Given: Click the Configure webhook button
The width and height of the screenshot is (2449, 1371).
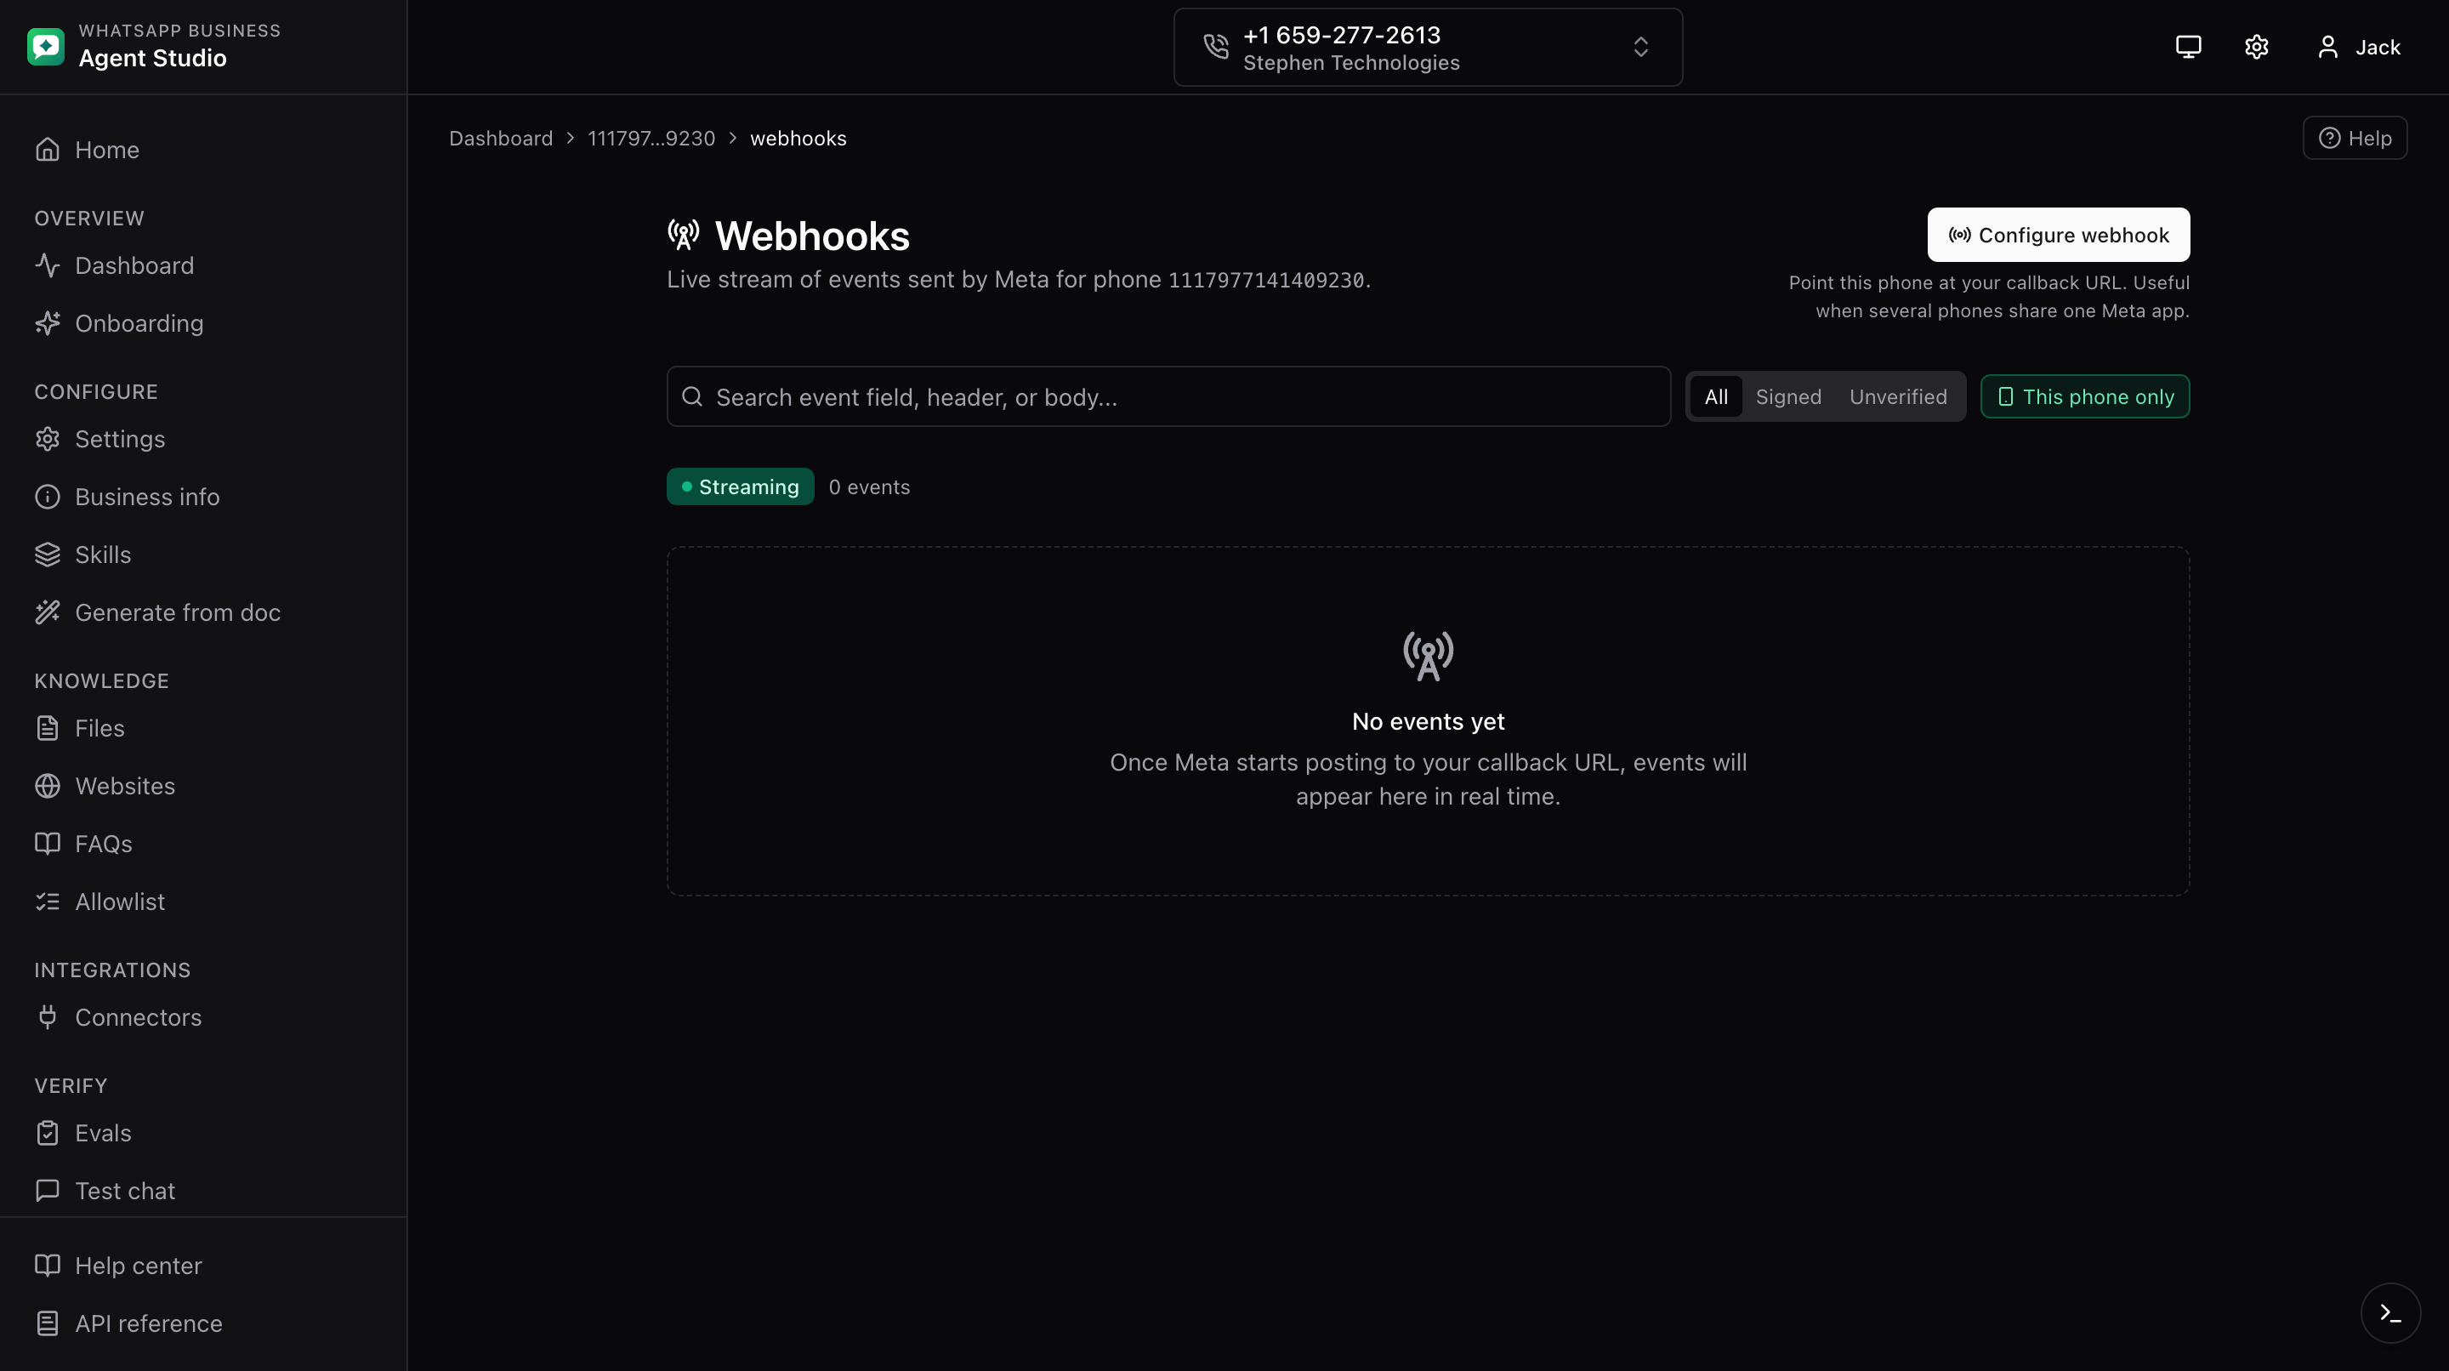Looking at the screenshot, I should [x=2058, y=235].
